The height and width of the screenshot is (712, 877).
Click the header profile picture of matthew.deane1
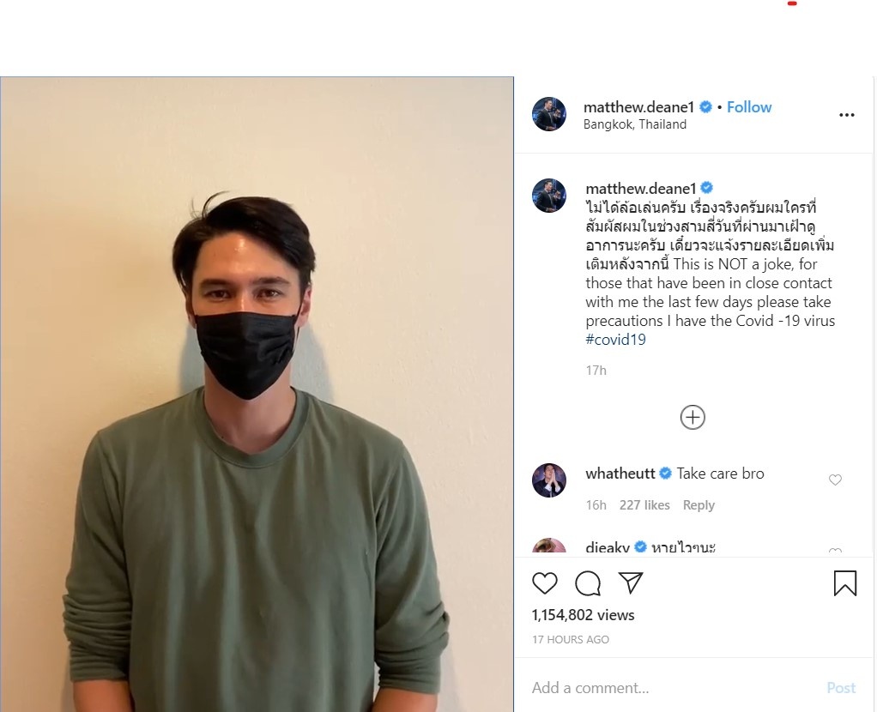pyautogui.click(x=548, y=114)
